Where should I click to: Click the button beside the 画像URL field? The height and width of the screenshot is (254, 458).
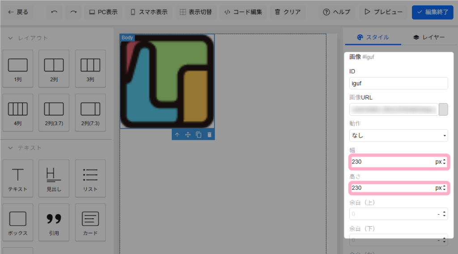tap(443, 109)
